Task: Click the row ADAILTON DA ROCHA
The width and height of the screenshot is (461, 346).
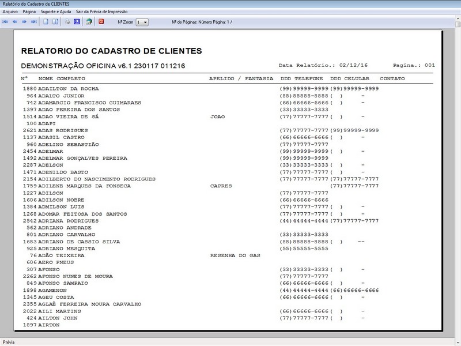Action: (x=201, y=89)
